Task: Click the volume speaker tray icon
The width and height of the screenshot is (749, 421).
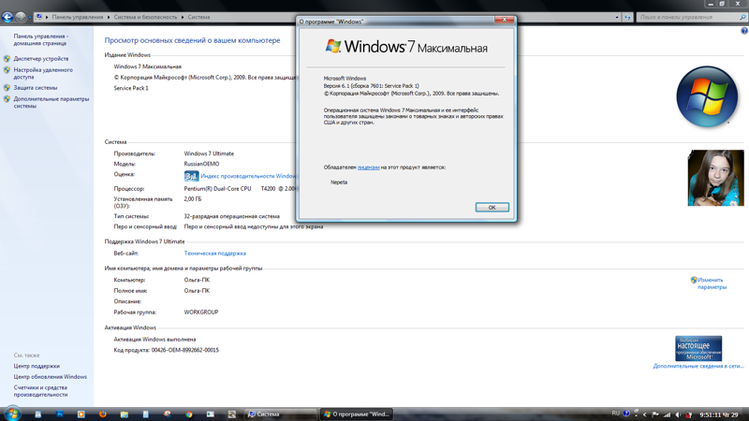Action: pos(678,414)
